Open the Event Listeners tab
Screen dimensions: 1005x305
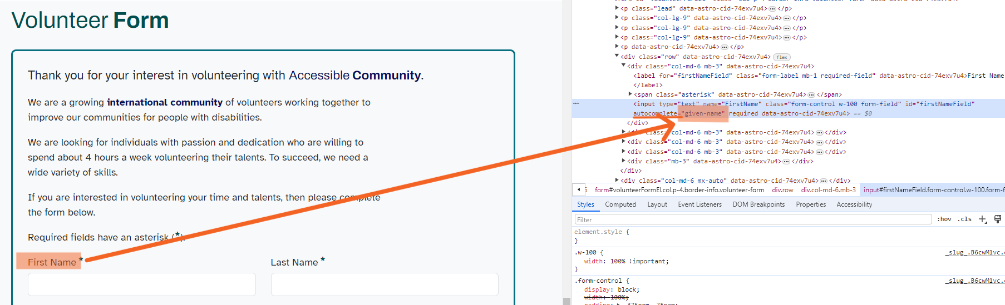(699, 204)
